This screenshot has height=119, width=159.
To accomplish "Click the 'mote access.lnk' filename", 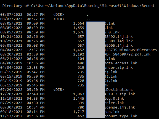I will coord(121,63).
